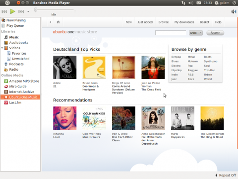Image resolution: width=238 pixels, height=179 pixels.
Task: Open The Decemberists album cover
Action: pos(212,118)
